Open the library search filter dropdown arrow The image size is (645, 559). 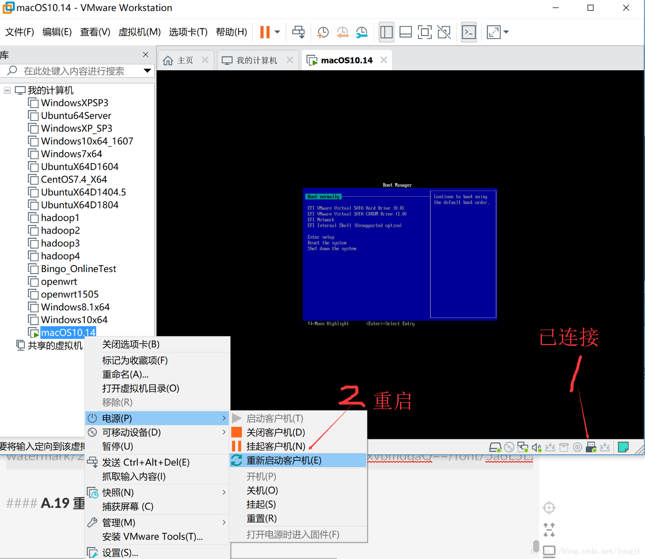[147, 71]
